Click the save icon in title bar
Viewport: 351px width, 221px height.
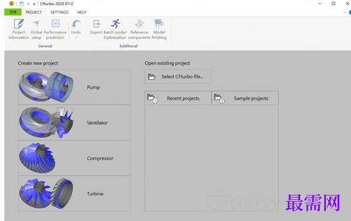click(x=22, y=4)
